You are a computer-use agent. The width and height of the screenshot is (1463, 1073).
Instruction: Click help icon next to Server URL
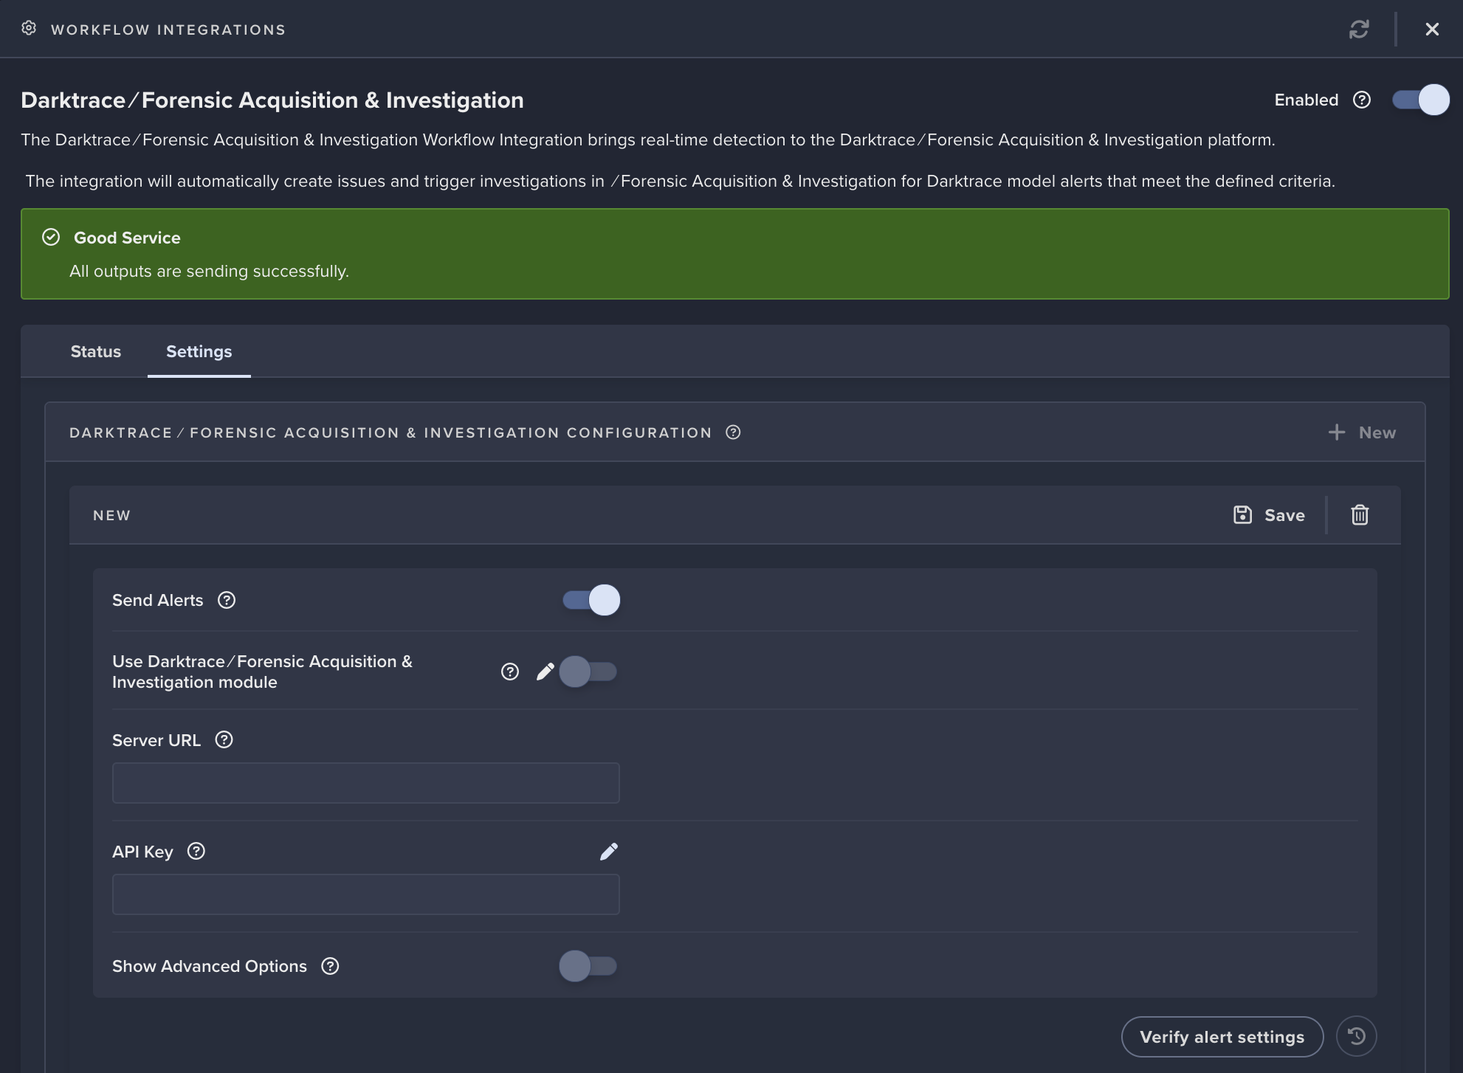pyautogui.click(x=224, y=740)
